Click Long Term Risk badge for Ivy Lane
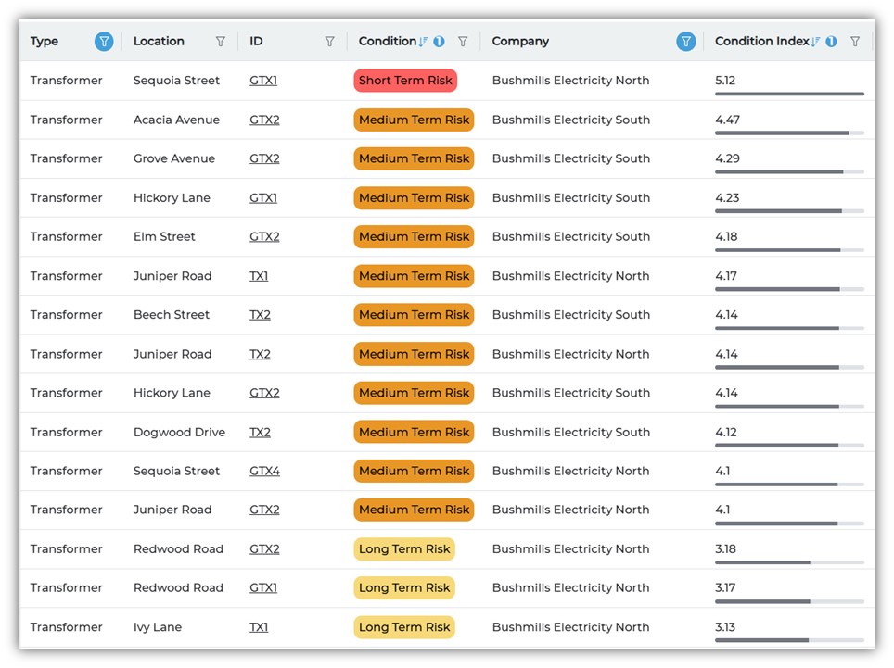 pos(404,627)
